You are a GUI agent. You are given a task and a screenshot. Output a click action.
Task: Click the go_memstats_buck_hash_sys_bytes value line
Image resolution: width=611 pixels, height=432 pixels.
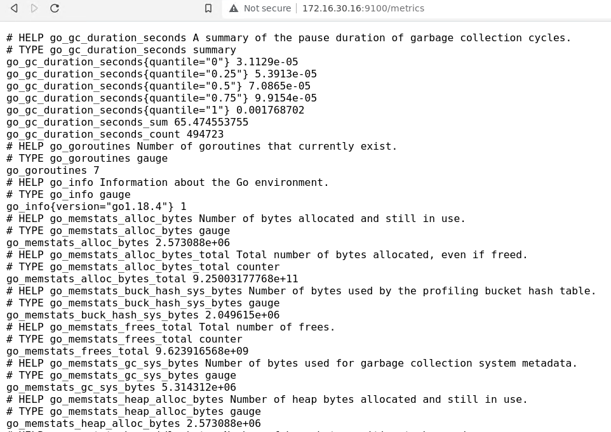tap(143, 315)
